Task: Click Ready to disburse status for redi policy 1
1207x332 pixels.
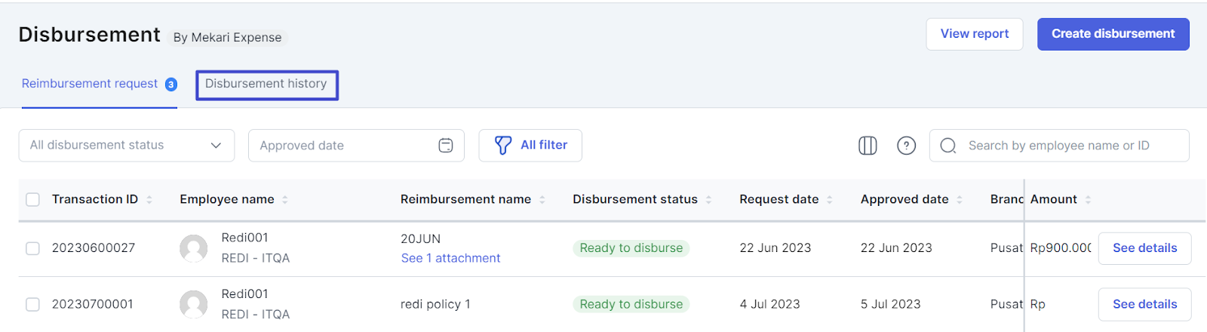Action: point(631,305)
